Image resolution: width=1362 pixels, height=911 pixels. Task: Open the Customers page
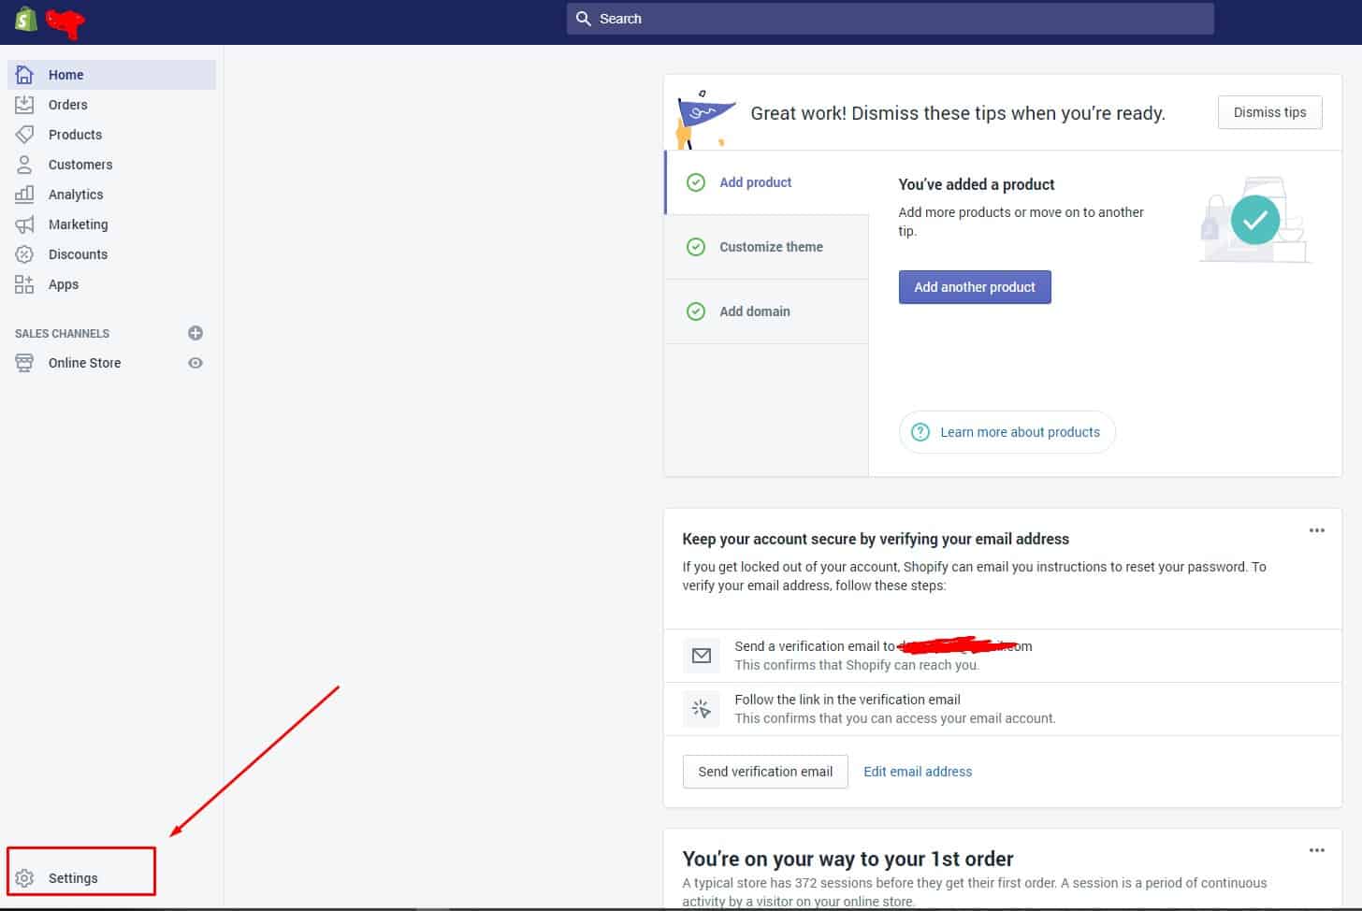click(x=80, y=164)
